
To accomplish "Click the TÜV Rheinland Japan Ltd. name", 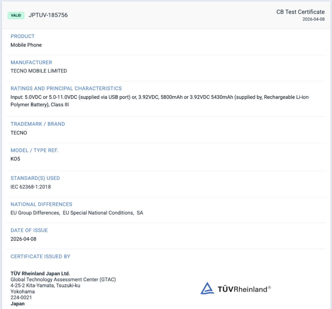I will pos(40,274).
